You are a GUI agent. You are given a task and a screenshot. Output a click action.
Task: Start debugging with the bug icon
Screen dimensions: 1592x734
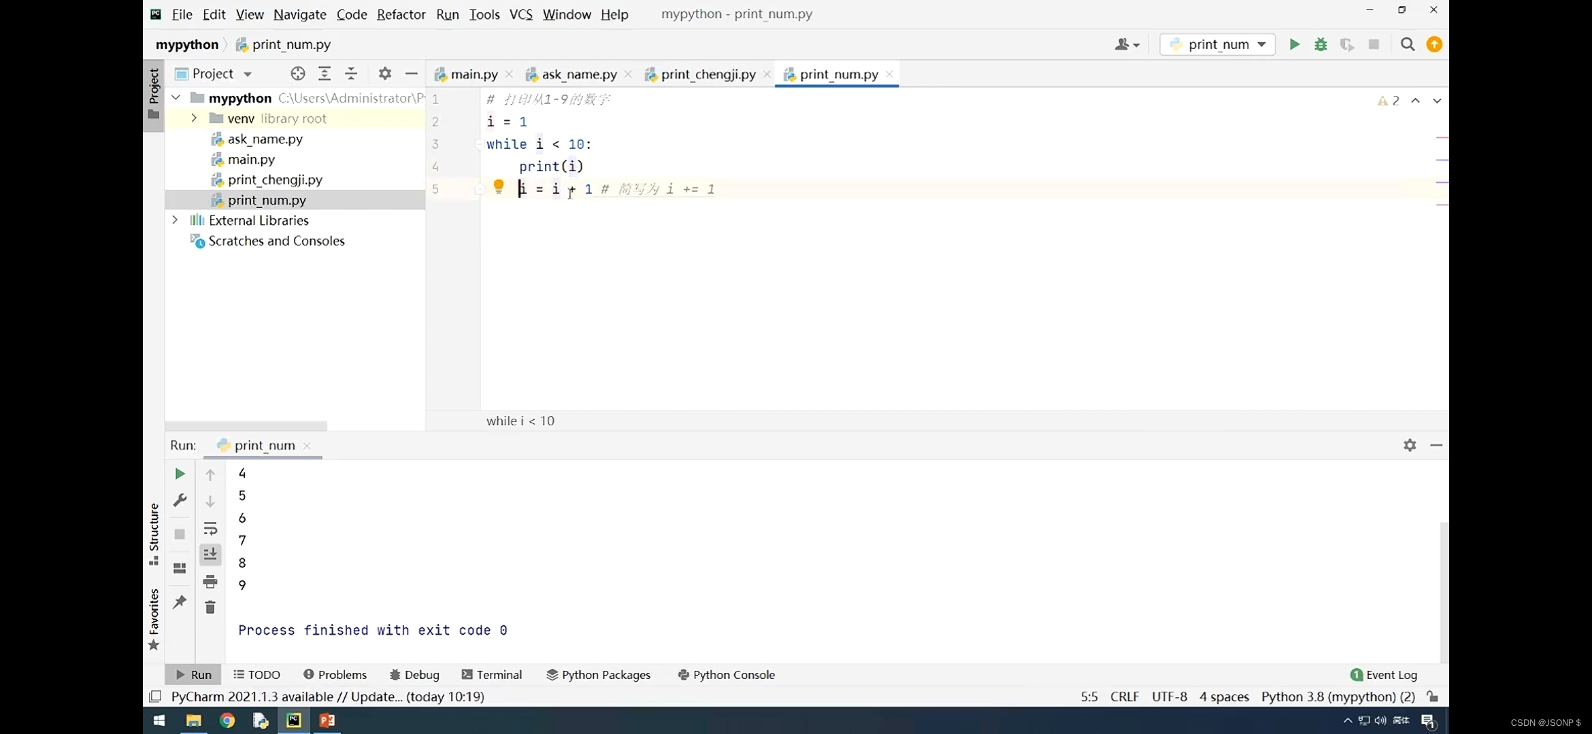coord(1321,44)
